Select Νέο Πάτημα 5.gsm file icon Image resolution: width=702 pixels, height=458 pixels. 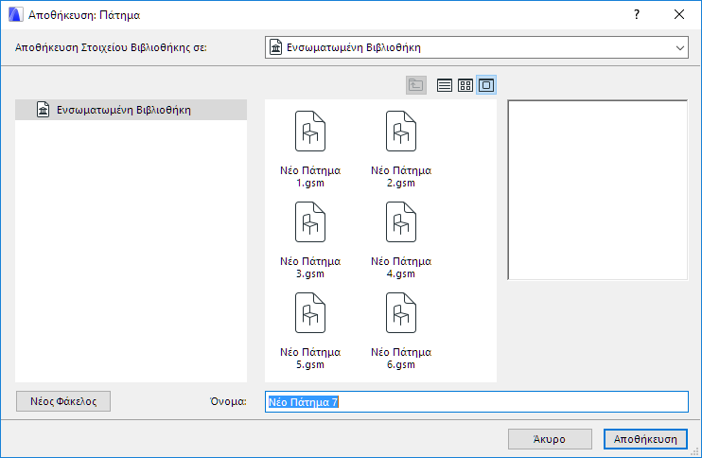pos(310,313)
